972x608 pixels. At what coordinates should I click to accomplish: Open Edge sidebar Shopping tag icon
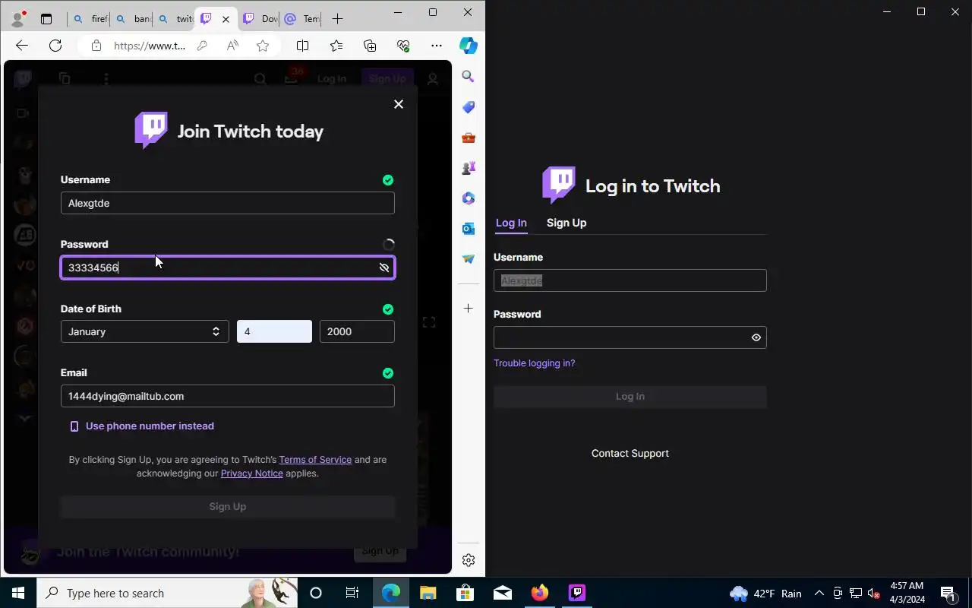pyautogui.click(x=469, y=107)
